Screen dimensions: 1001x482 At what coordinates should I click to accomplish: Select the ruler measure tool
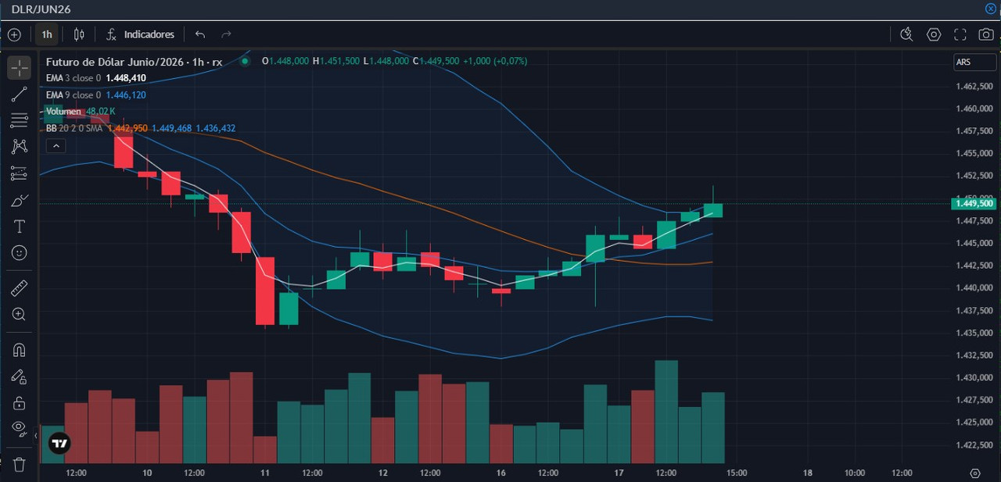pos(20,288)
